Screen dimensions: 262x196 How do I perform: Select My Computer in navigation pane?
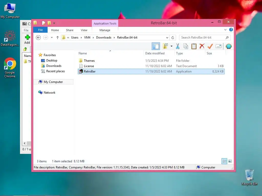coord(53,82)
